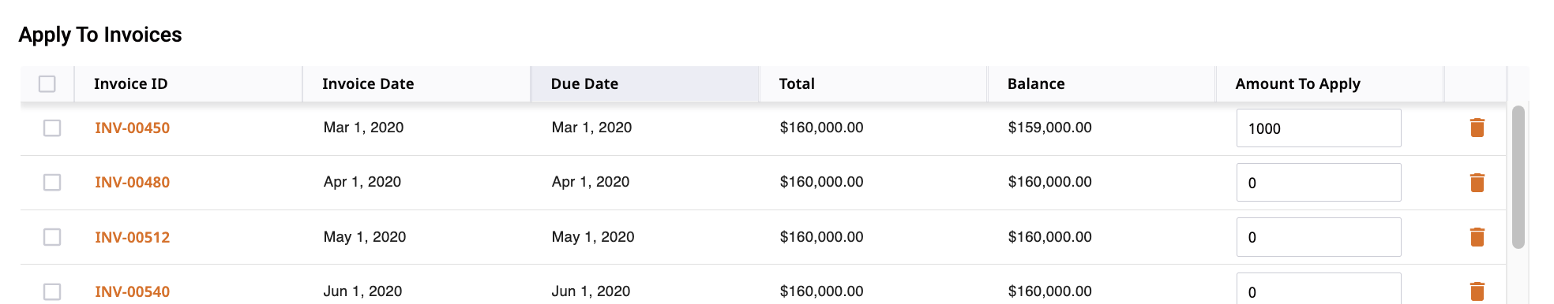Click trash icon for INV-00480
The height and width of the screenshot is (304, 1554).
[1477, 183]
